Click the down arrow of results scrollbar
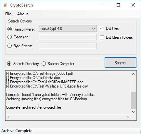Image resolution: width=141 pixels, height=134 pixels. pyautogui.click(x=133, y=112)
